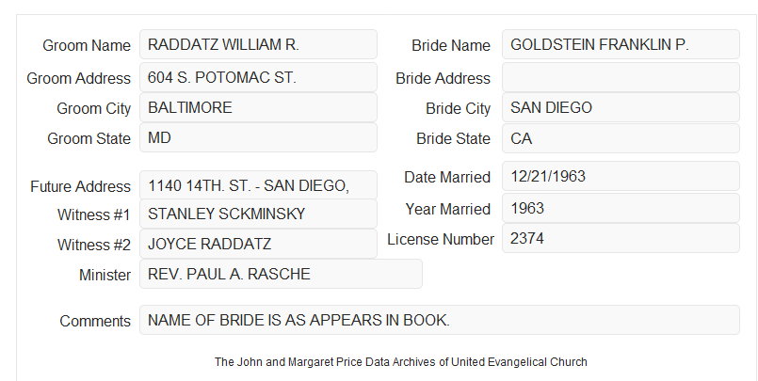Click the Groom Name field
This screenshot has height=381, width=758.
(258, 44)
